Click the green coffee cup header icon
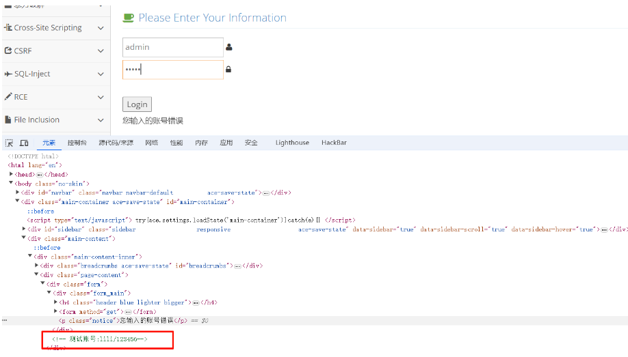Image resolution: width=628 pixels, height=357 pixels. [x=128, y=18]
